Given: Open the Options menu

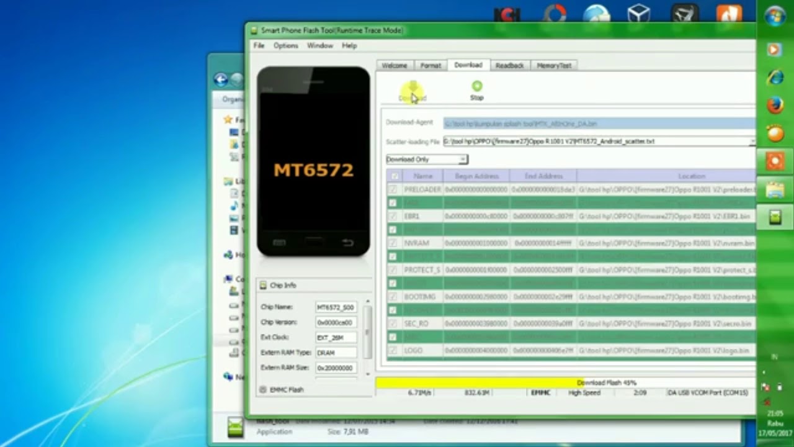Looking at the screenshot, I should point(286,46).
